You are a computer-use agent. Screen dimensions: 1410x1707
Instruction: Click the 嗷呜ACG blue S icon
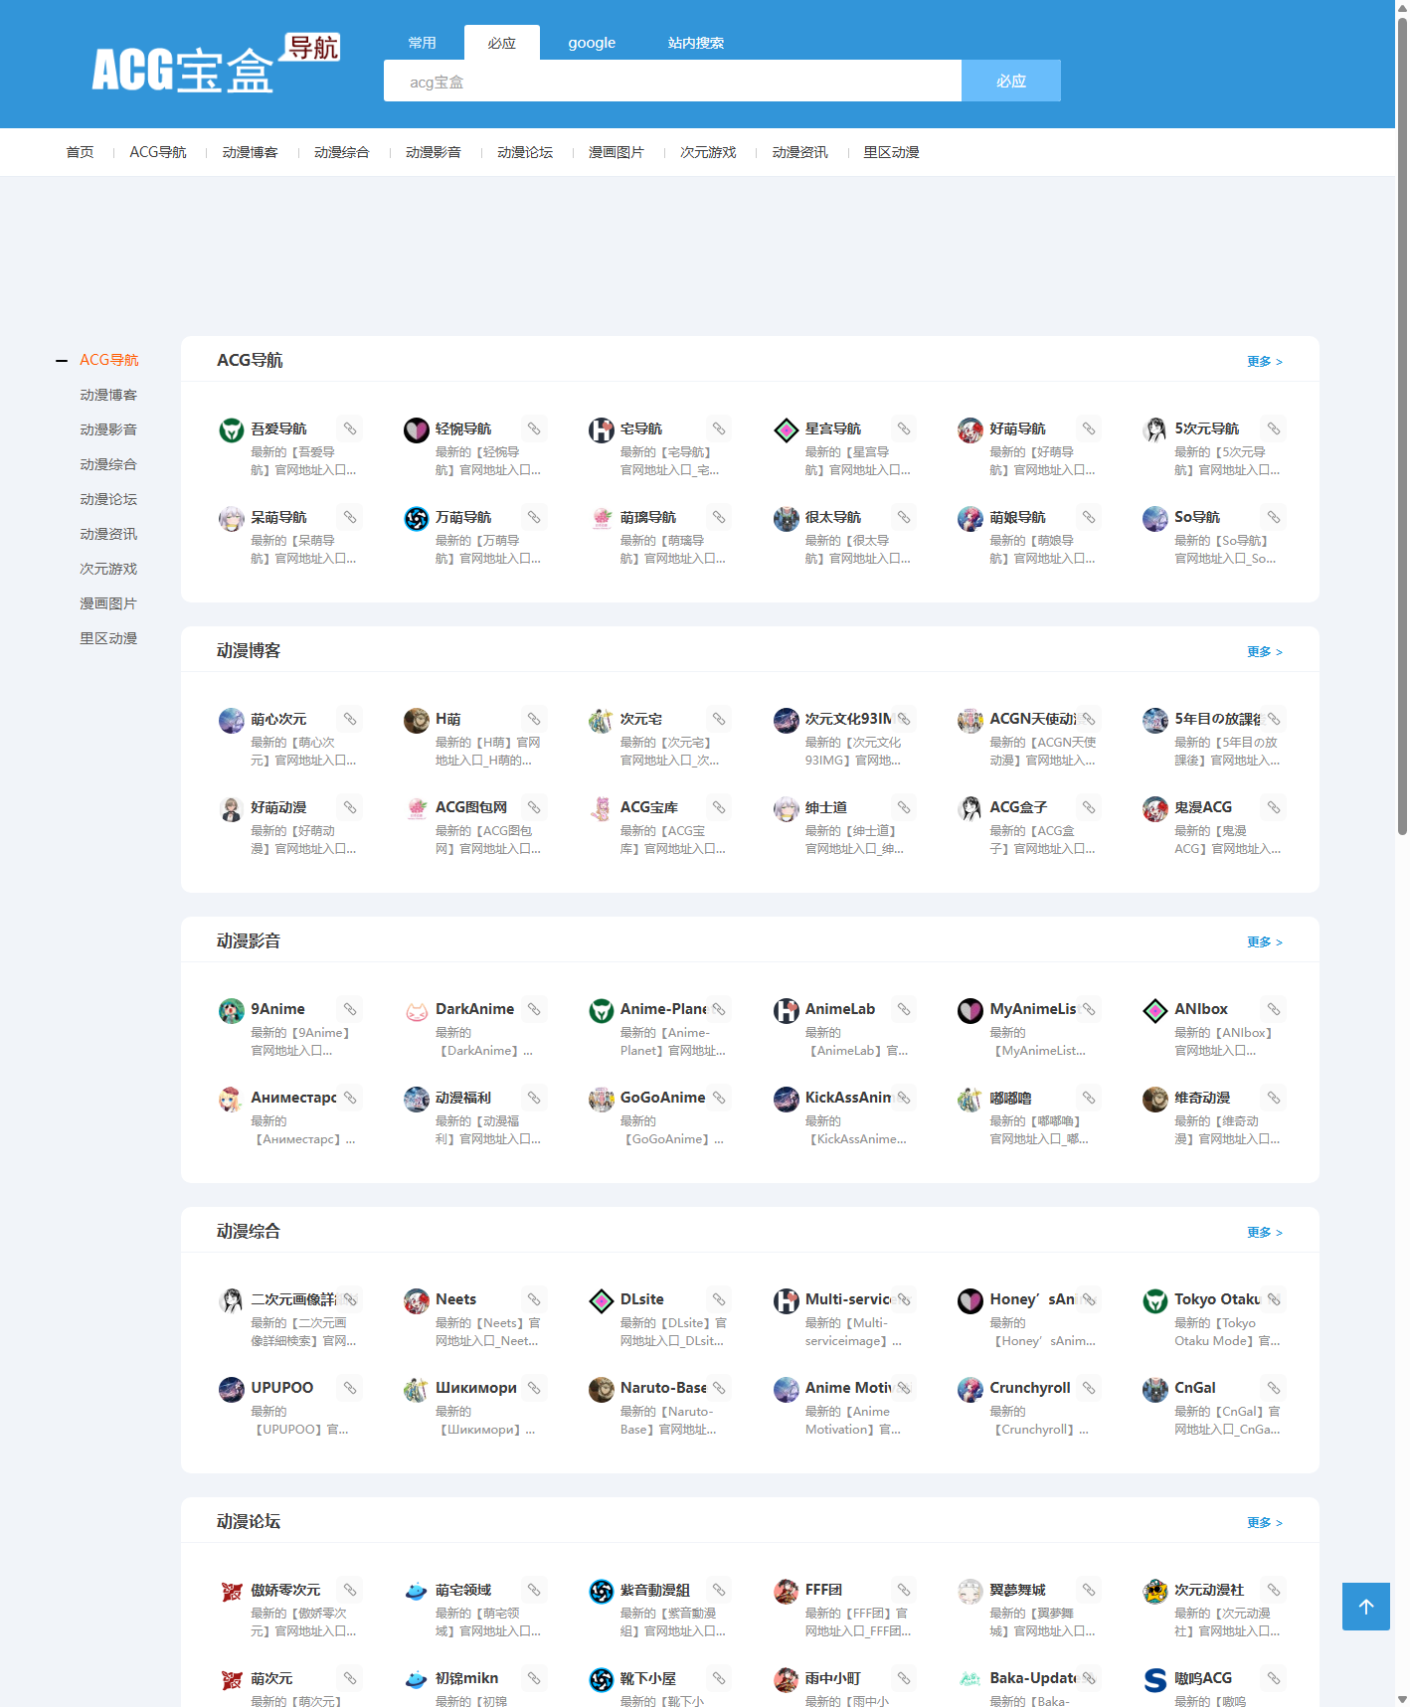(1154, 1679)
